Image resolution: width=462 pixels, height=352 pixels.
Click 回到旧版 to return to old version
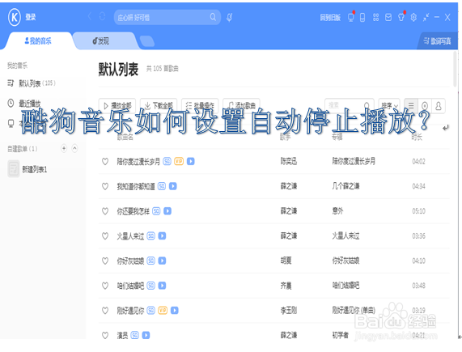(330, 18)
